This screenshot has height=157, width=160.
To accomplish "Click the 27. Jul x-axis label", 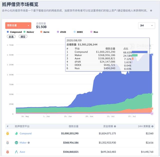I will point(132,117).
